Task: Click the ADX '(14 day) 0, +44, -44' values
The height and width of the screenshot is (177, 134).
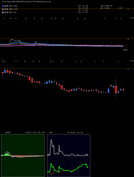Action: (x=75, y=132)
